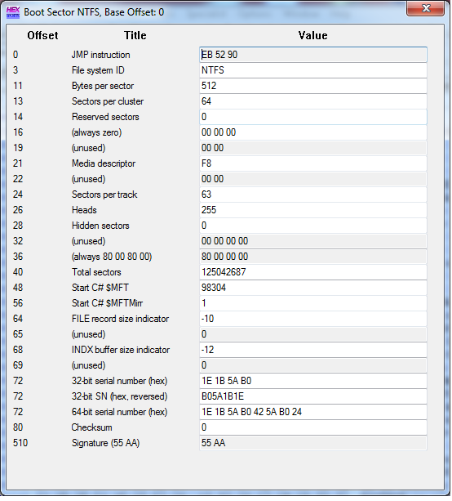Click the 32-bit serial number (hex) field
The image size is (452, 501).
click(x=313, y=381)
